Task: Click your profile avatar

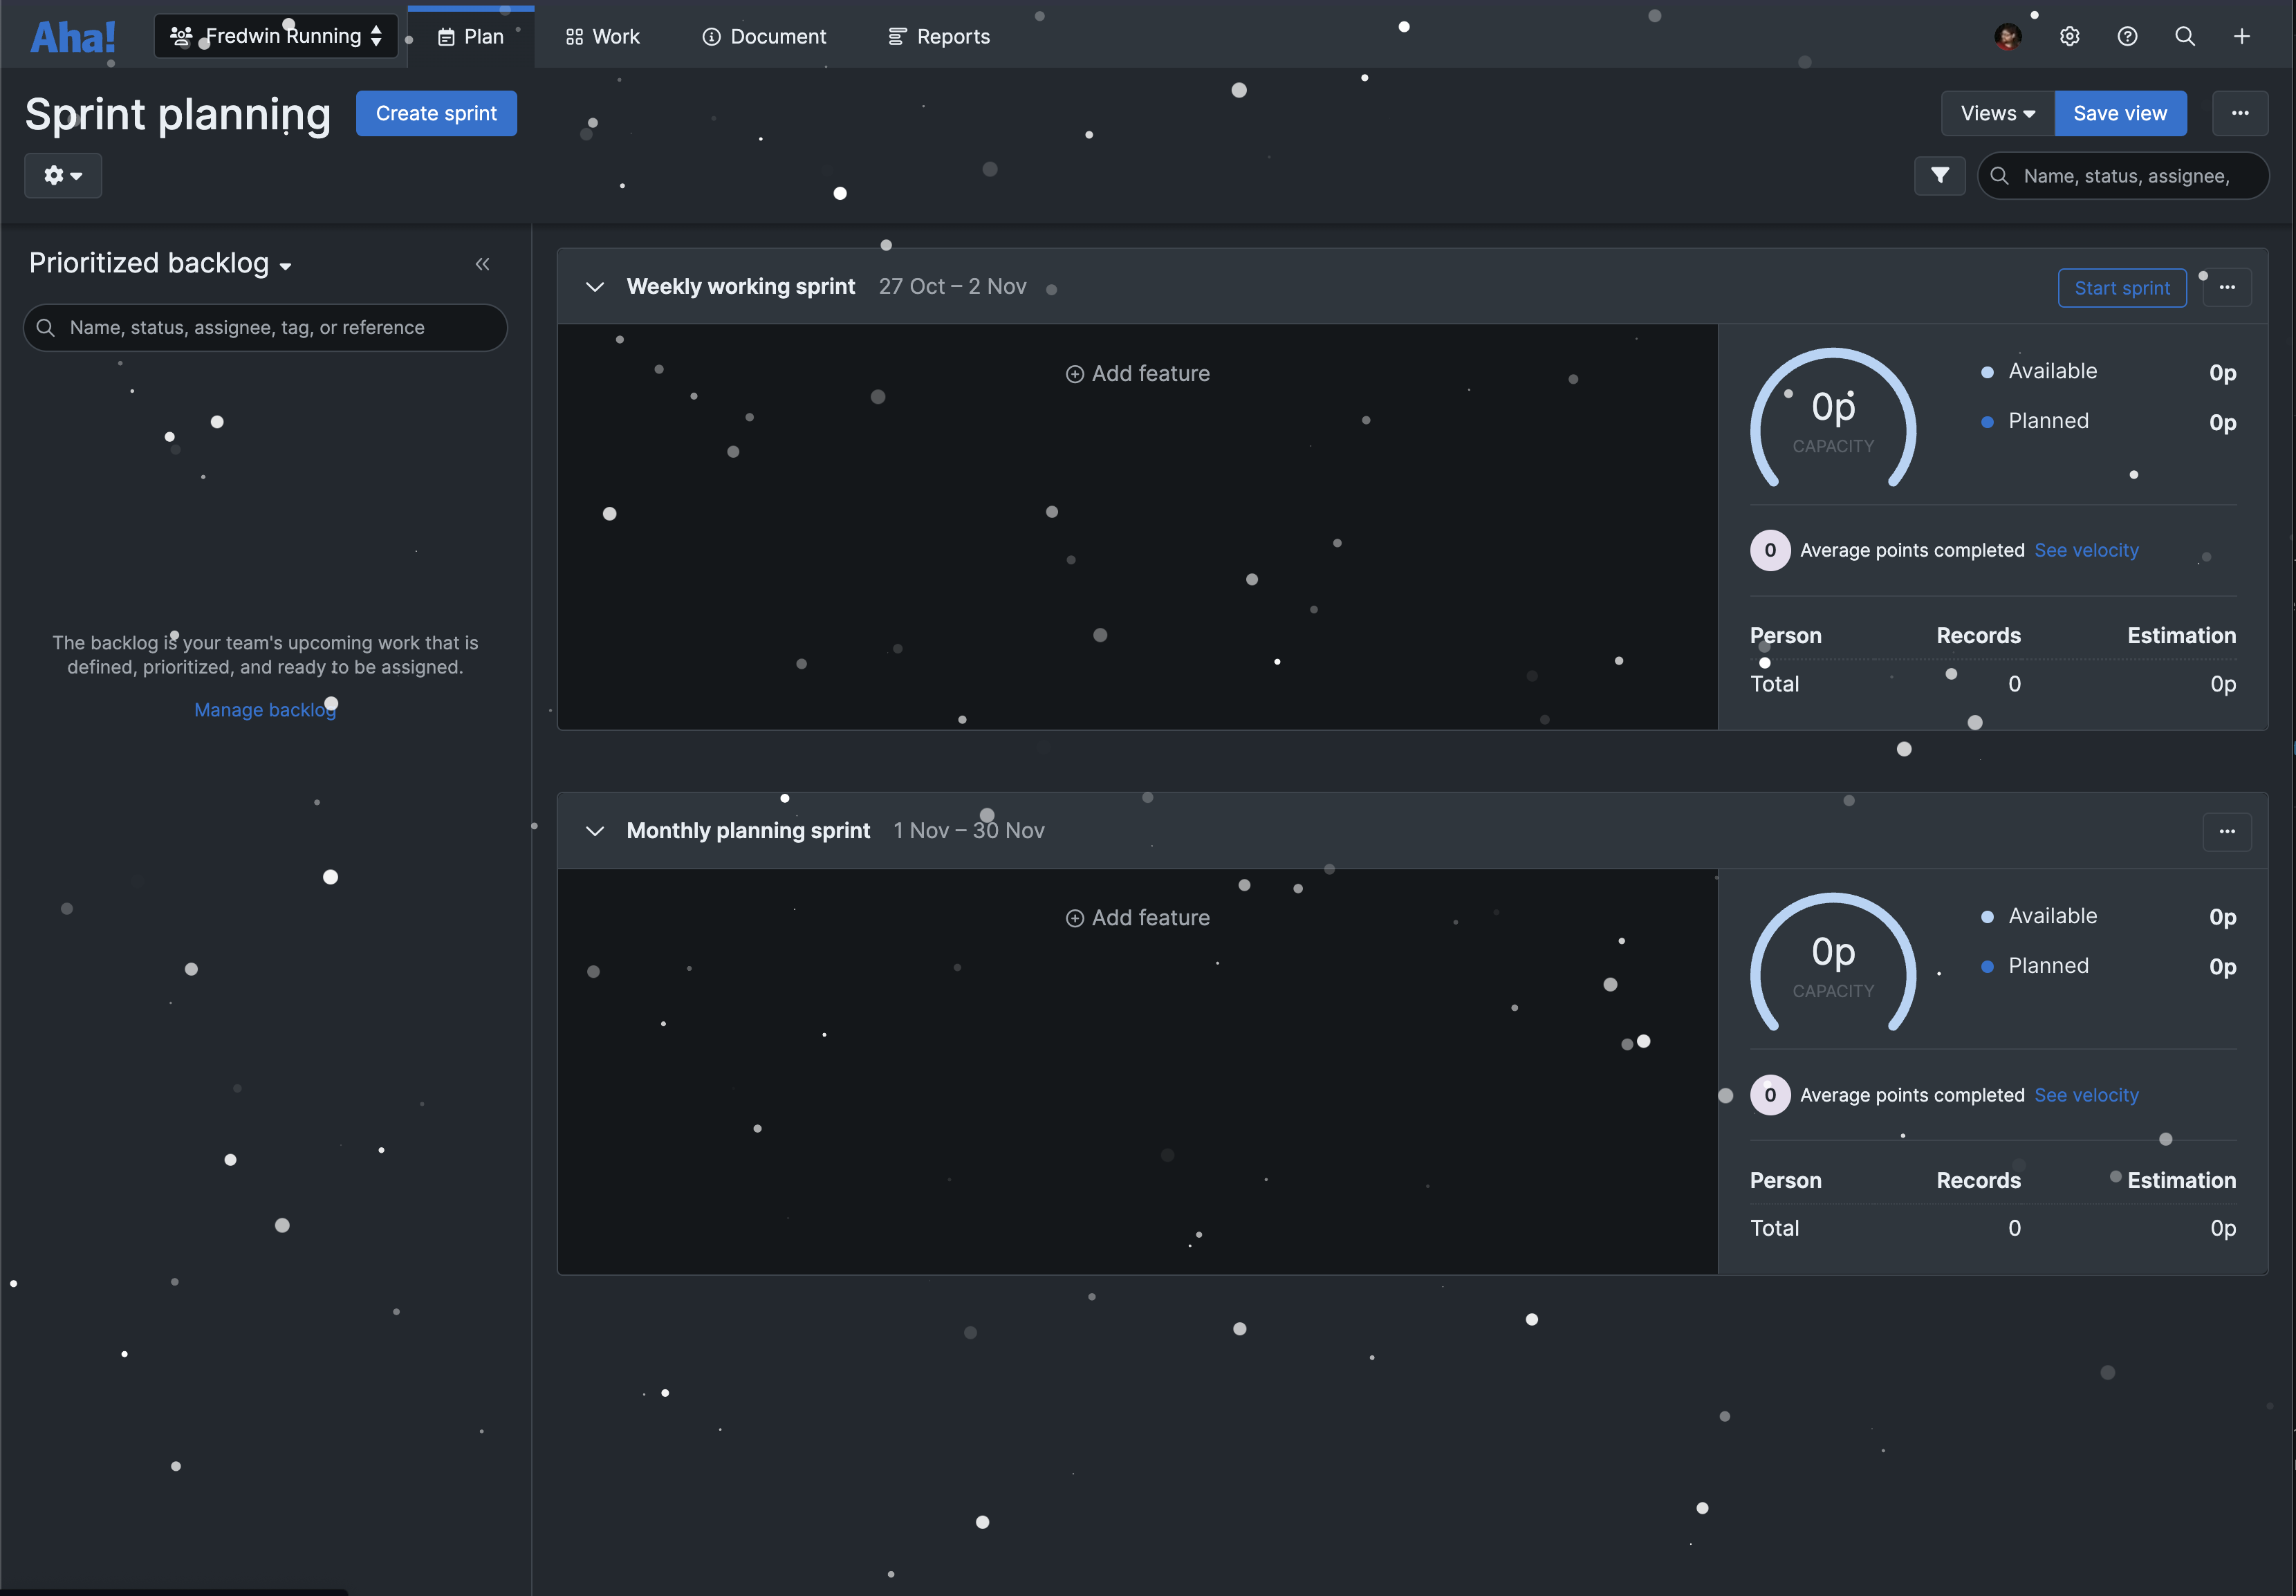Action: click(2010, 36)
